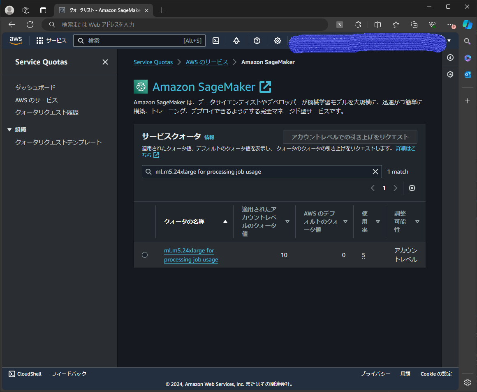Open 情報 link next to サービスクォータ
The height and width of the screenshot is (392, 477).
[209, 137]
